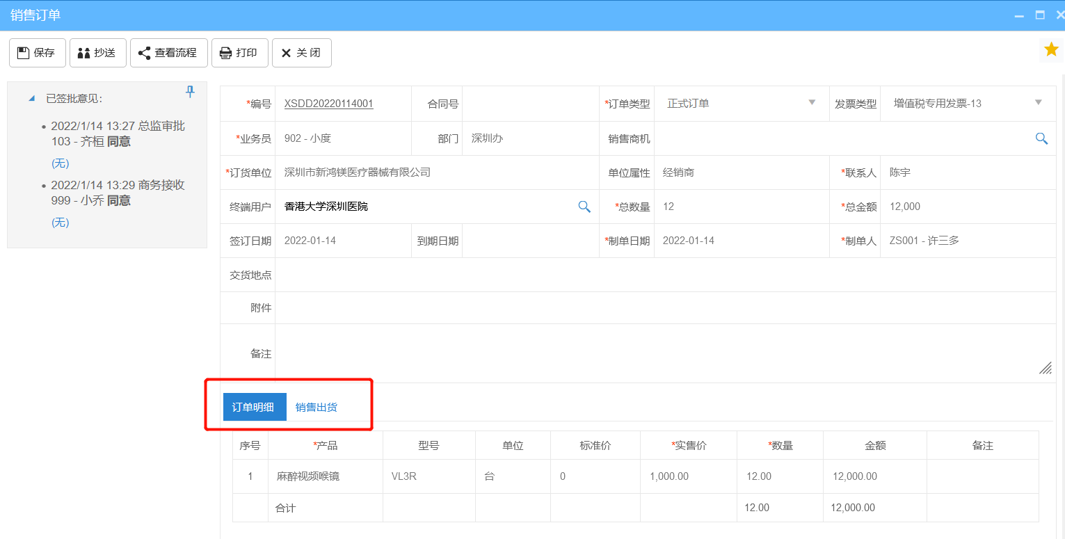Open 查看流程 workflow view
Screen dimensions: 1065x539
click(168, 53)
